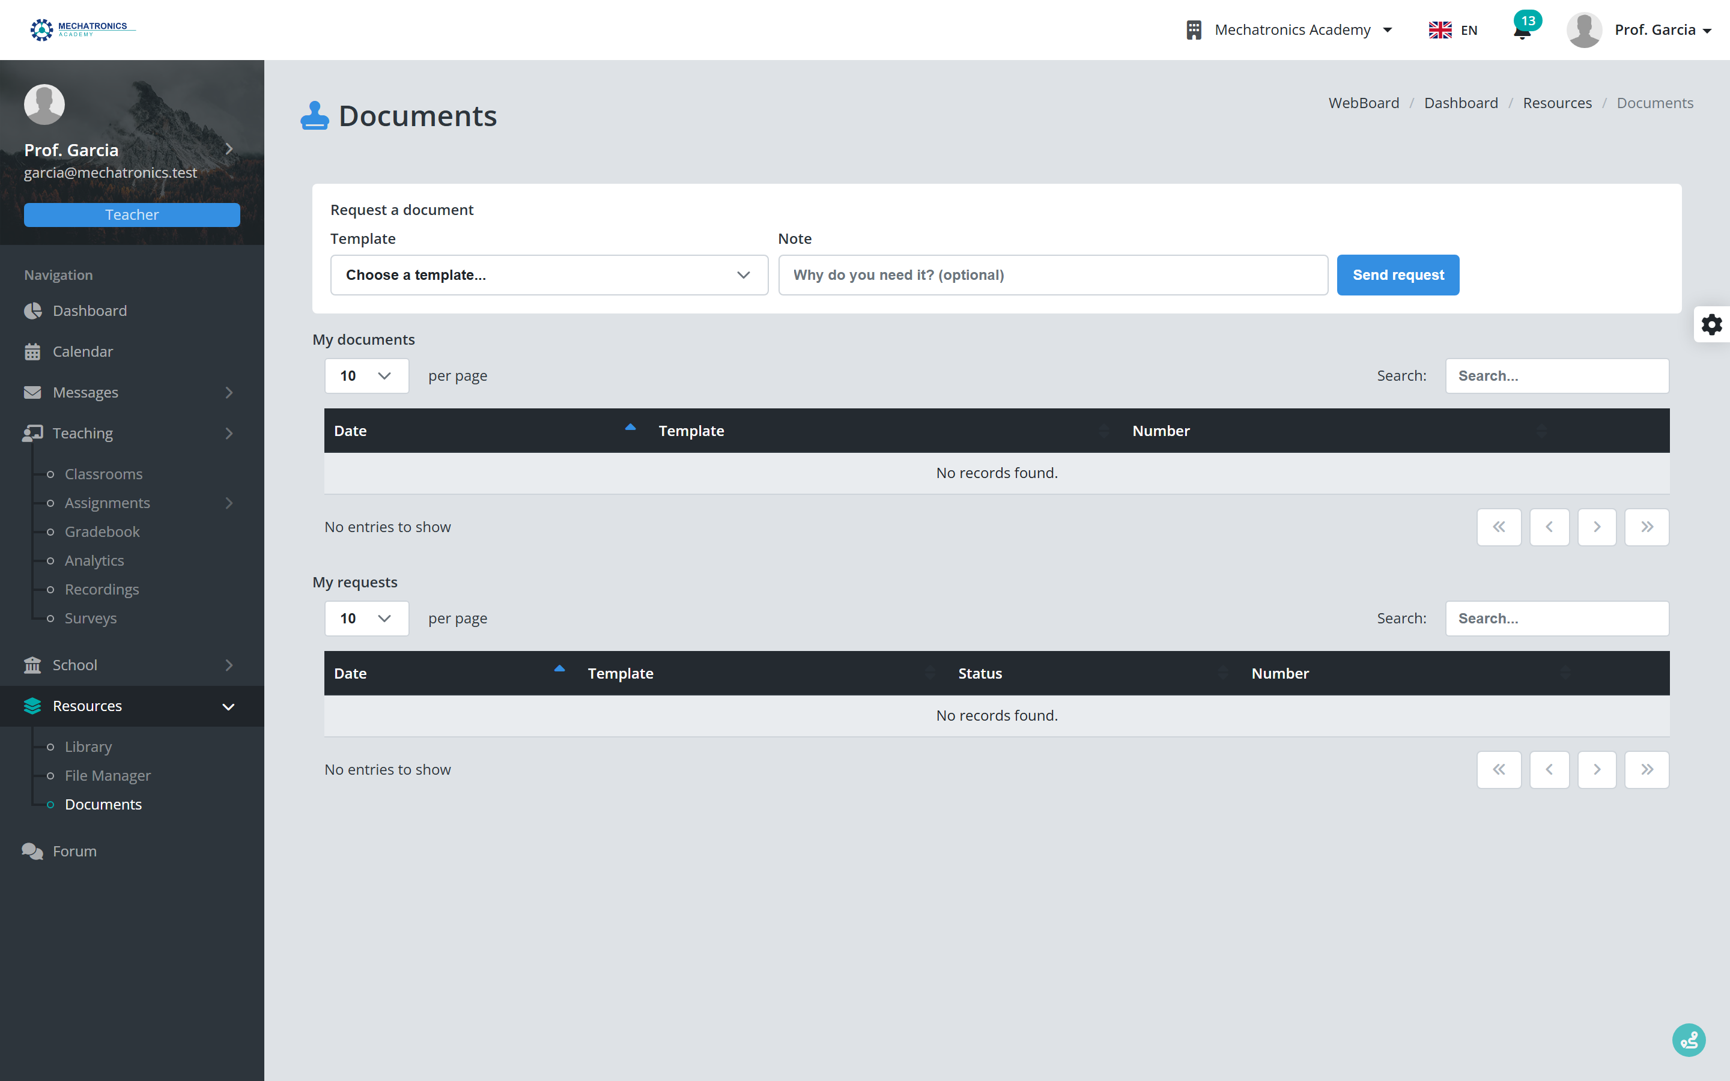The height and width of the screenshot is (1081, 1730).
Task: Click the UK flag language icon
Action: tap(1440, 30)
